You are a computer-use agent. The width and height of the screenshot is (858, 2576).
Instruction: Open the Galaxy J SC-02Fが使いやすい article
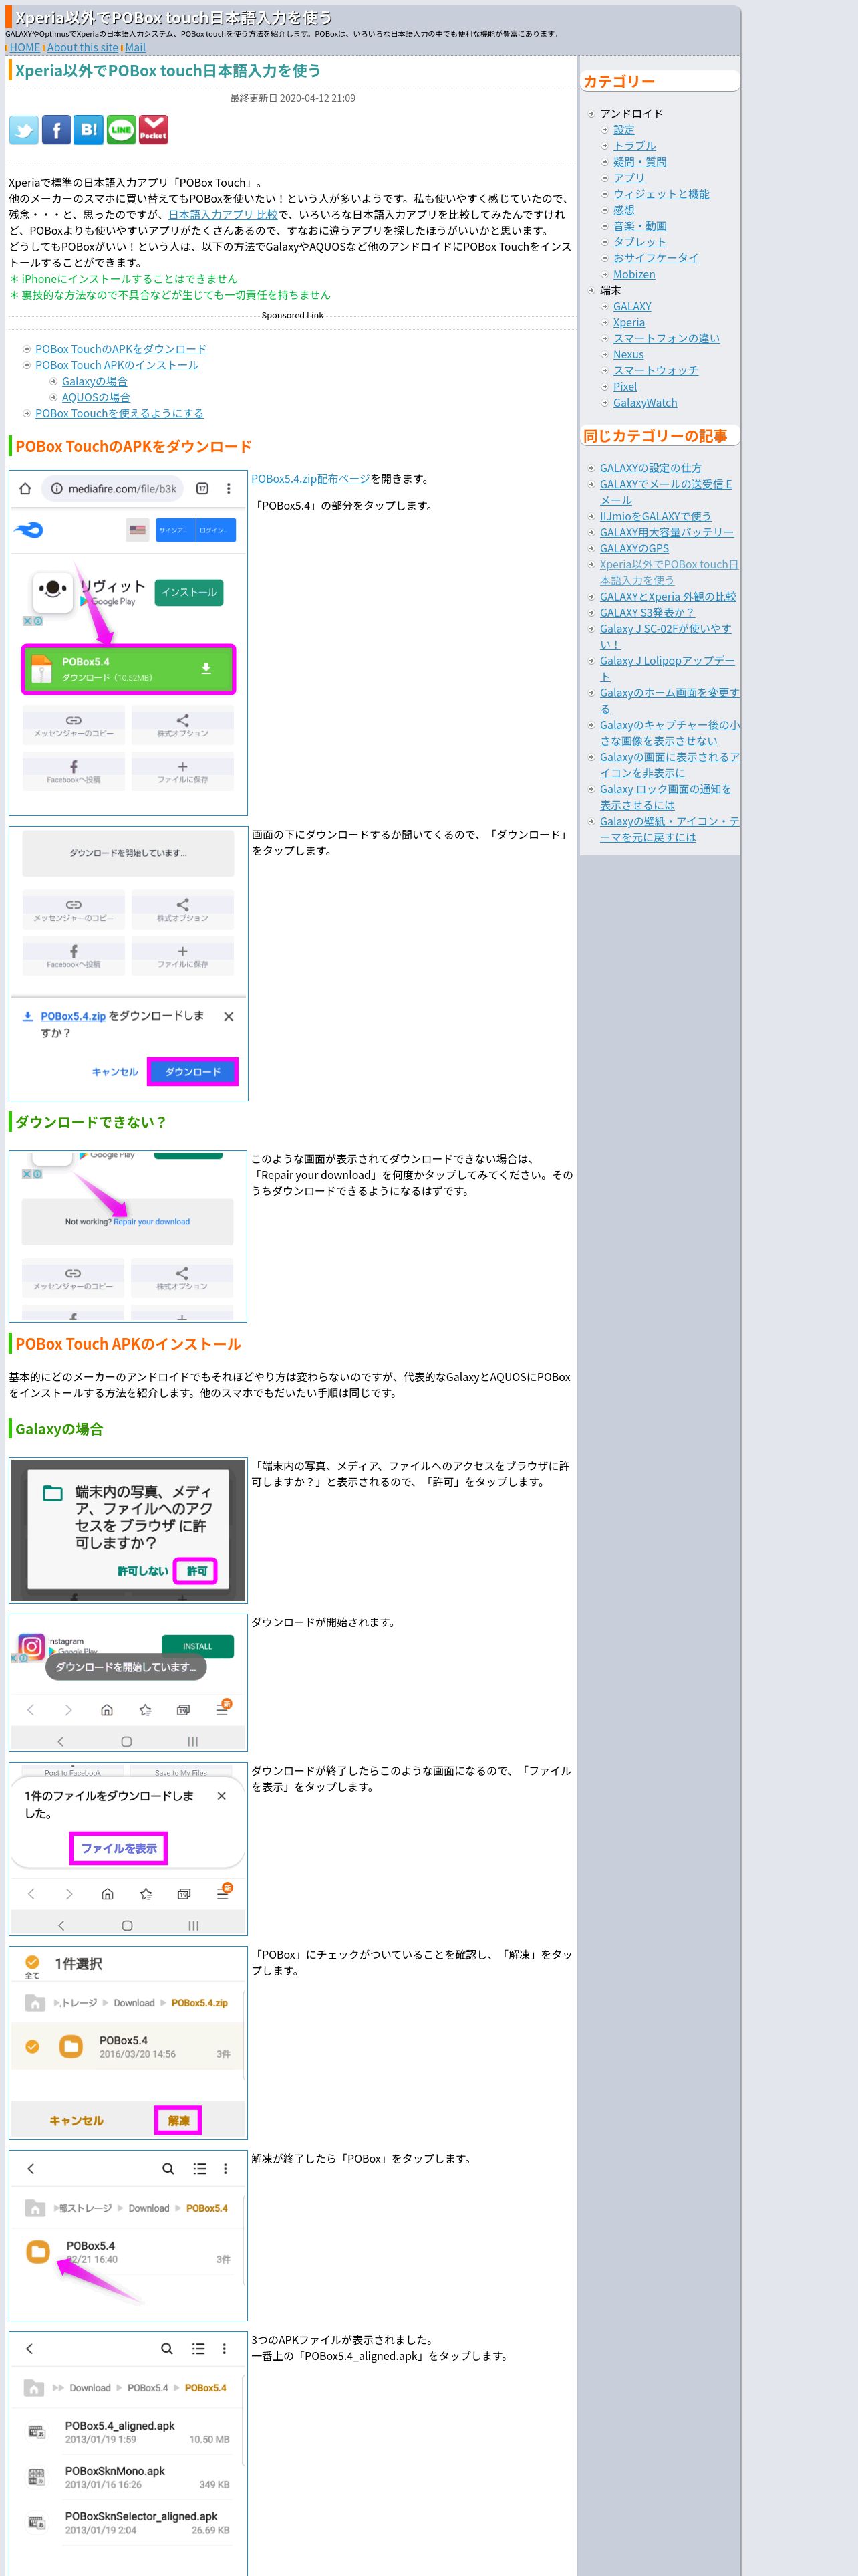[x=666, y=636]
